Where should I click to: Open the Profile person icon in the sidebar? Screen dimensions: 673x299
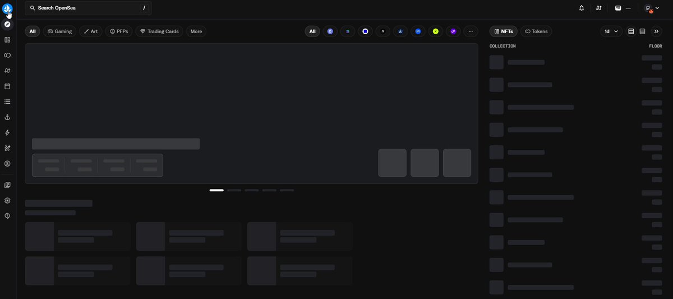point(7,164)
